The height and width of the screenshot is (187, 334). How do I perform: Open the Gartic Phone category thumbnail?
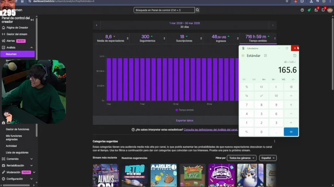tap(221, 175)
